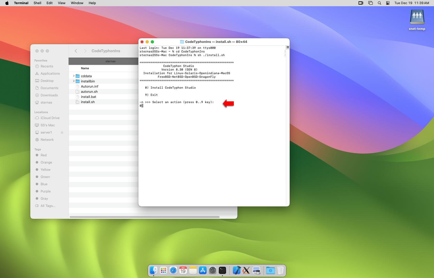
Task: Open Shell menu
Action: (38, 3)
